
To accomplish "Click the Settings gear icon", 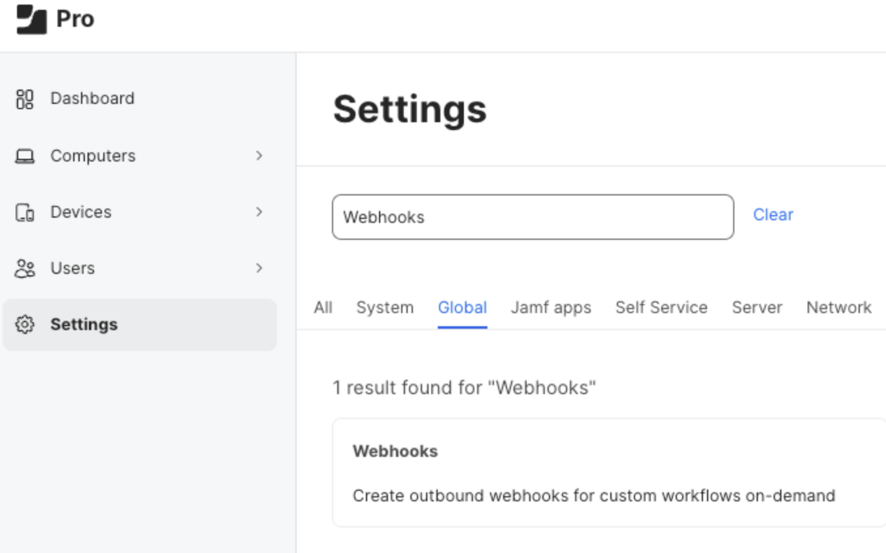I will point(25,325).
